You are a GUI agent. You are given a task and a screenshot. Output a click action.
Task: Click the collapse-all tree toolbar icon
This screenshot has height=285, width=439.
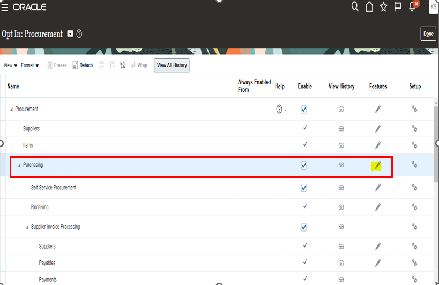[102, 65]
